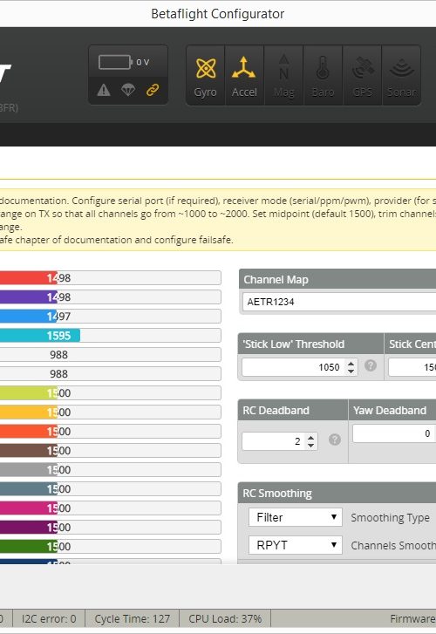Click the Channel Map field AETR1234
Viewport: 436px width, 634px height.
click(339, 302)
